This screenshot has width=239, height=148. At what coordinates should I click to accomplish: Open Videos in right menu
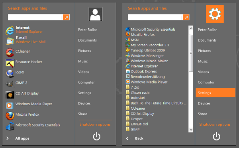pos(203,72)
